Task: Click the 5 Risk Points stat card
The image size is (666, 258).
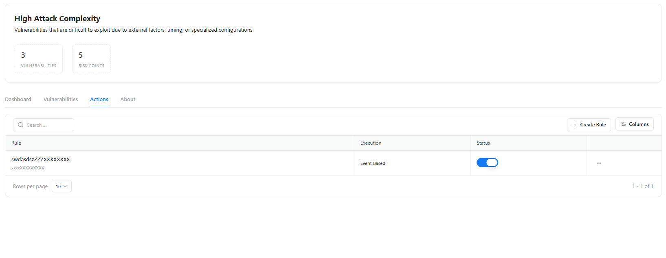Action: pyautogui.click(x=91, y=59)
